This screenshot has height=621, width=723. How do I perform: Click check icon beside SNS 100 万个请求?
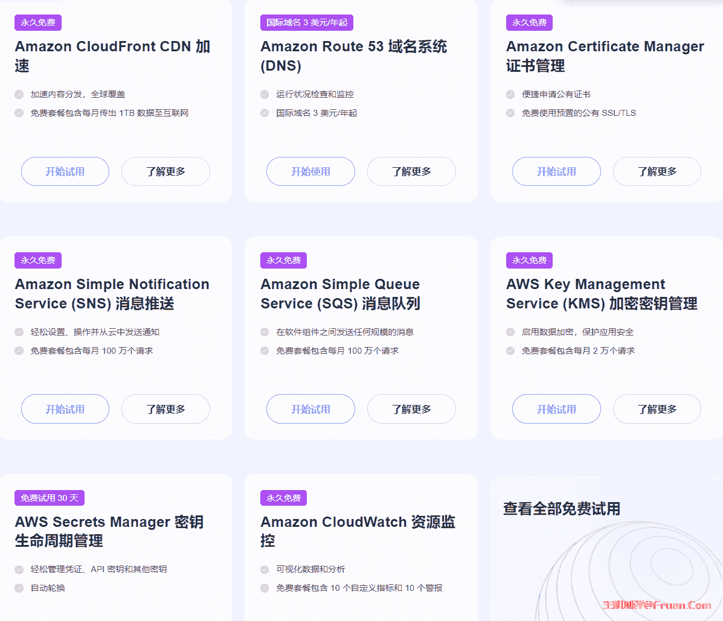click(19, 351)
